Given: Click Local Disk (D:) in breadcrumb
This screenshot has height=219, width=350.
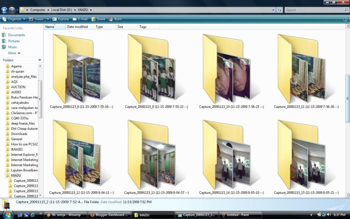Looking at the screenshot, I should [62, 10].
